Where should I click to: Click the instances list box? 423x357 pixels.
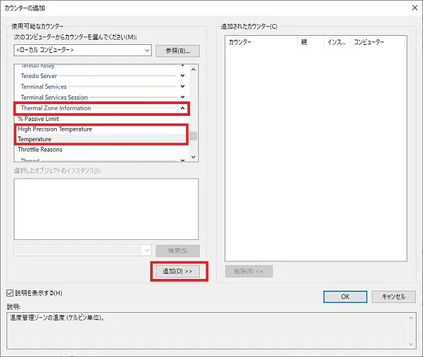click(106, 209)
